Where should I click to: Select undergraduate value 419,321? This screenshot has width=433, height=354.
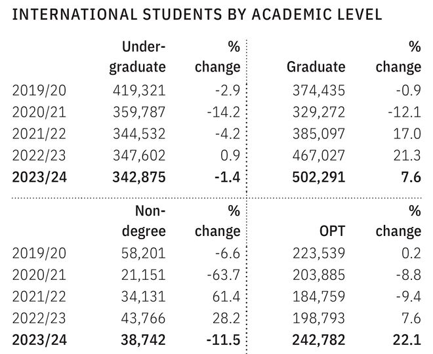(140, 90)
